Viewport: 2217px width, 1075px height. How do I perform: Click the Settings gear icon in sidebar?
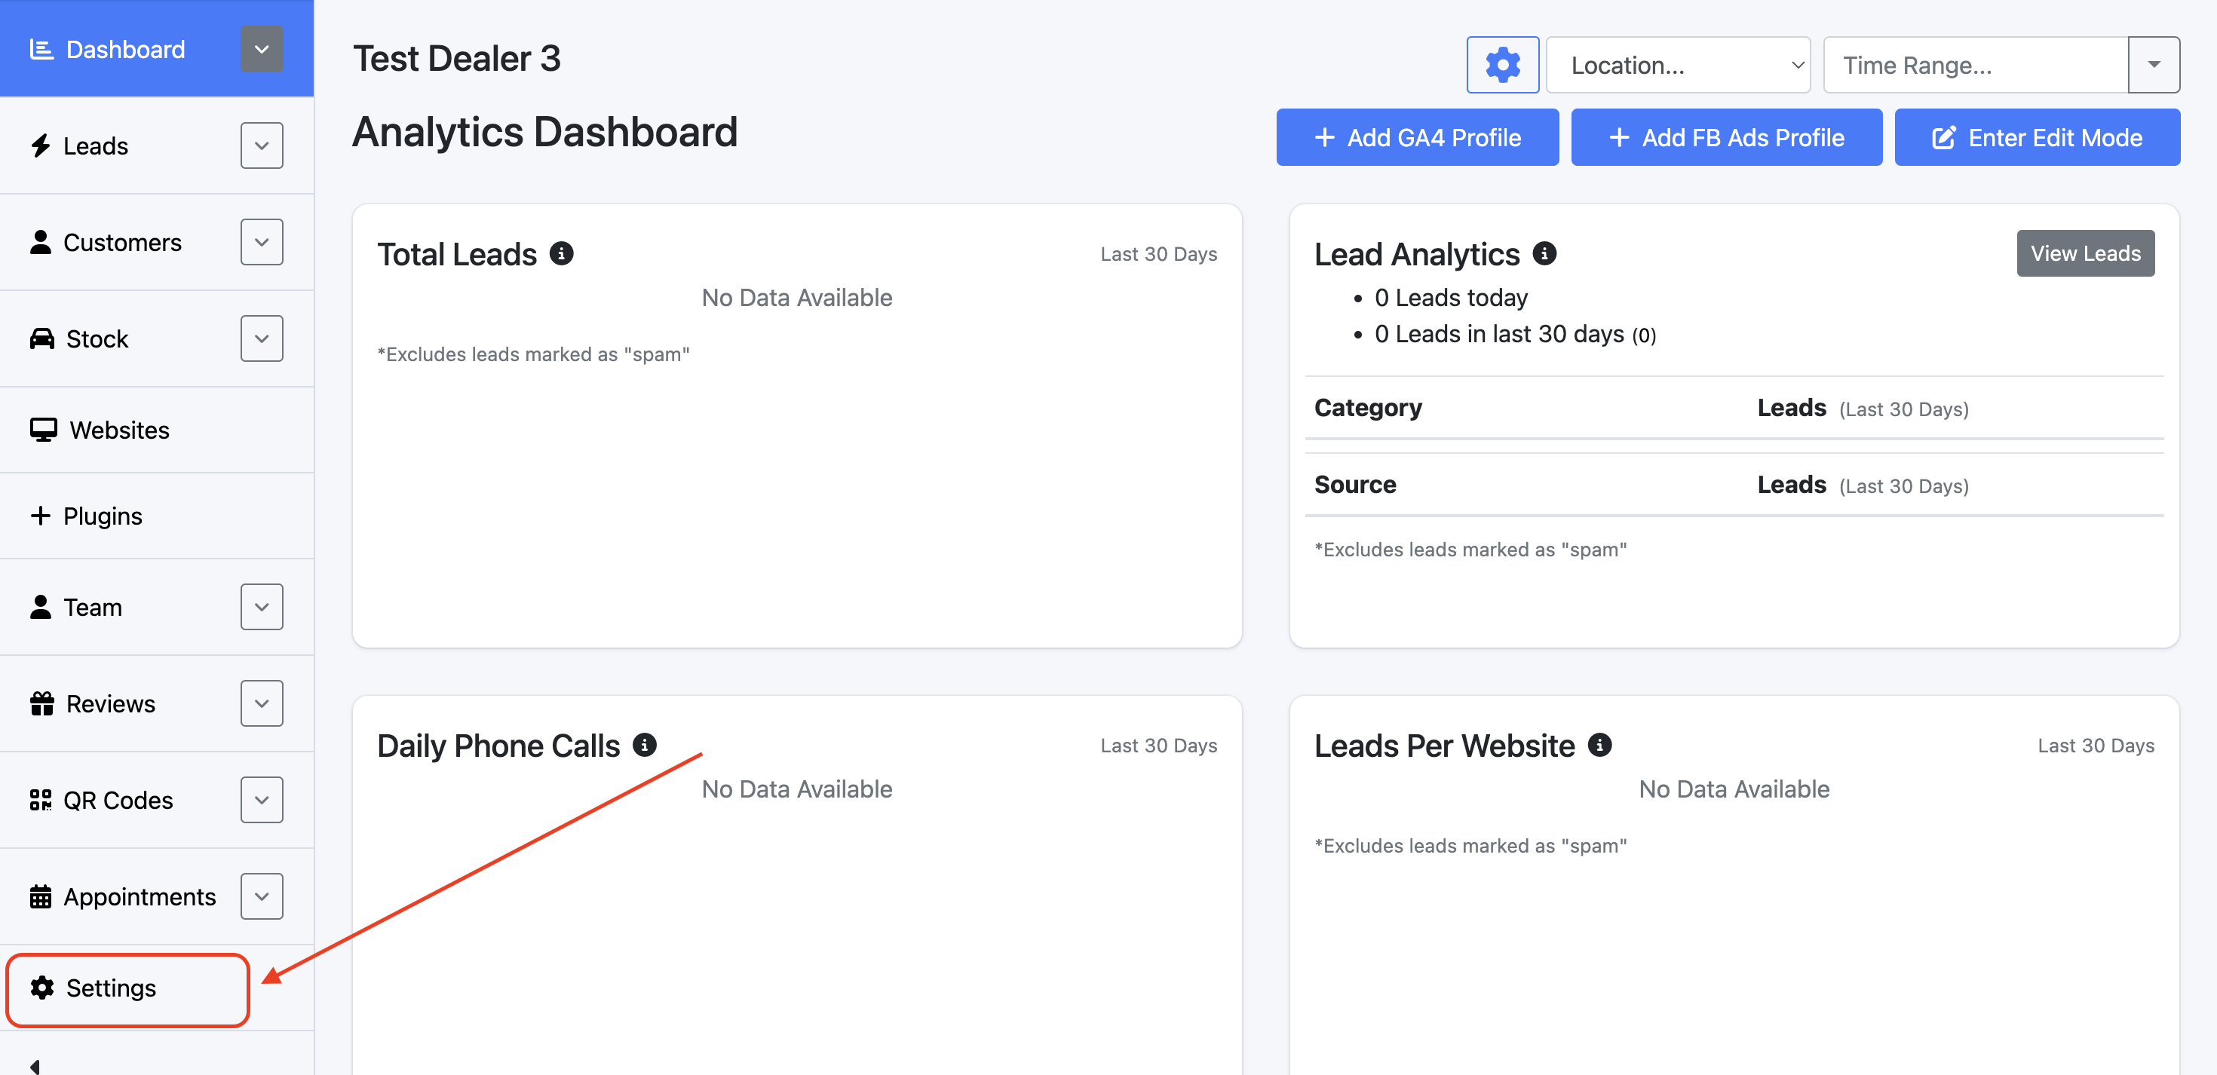pyautogui.click(x=42, y=988)
